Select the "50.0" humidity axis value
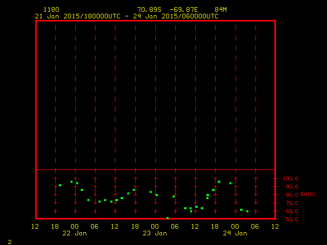The image size is (327, 245). (292, 219)
